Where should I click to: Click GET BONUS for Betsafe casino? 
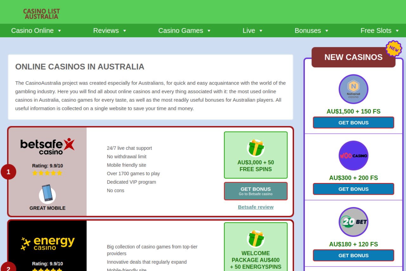tap(256, 191)
